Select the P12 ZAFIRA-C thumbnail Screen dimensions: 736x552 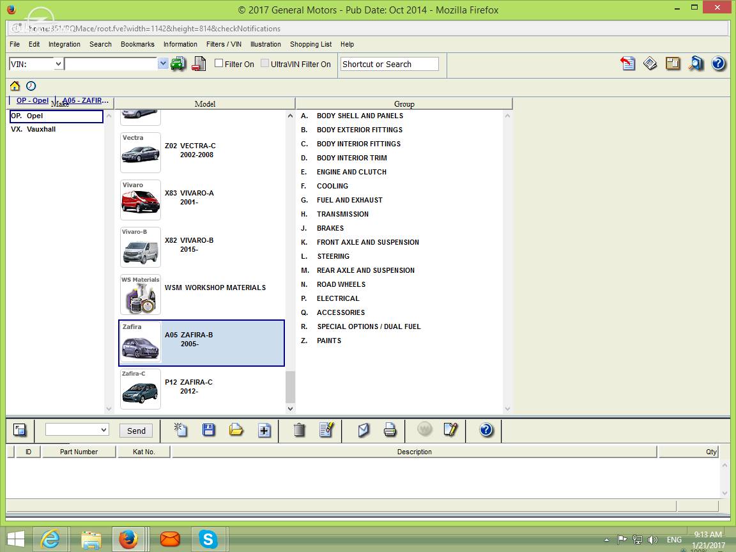click(x=141, y=388)
